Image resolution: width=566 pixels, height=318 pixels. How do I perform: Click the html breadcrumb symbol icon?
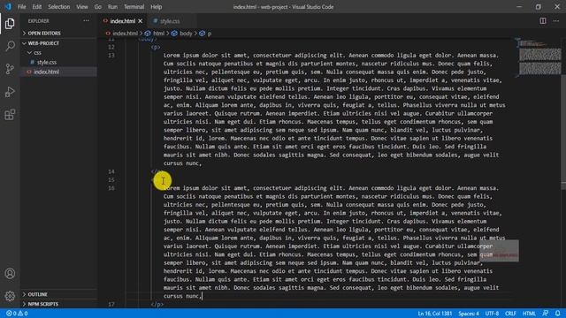(148, 34)
